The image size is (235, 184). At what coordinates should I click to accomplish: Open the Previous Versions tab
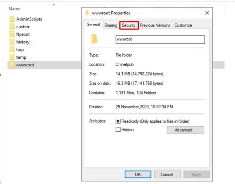tap(155, 25)
